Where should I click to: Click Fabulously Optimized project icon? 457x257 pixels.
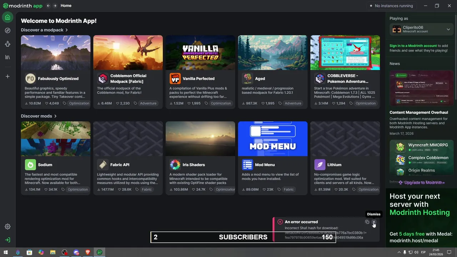click(30, 79)
